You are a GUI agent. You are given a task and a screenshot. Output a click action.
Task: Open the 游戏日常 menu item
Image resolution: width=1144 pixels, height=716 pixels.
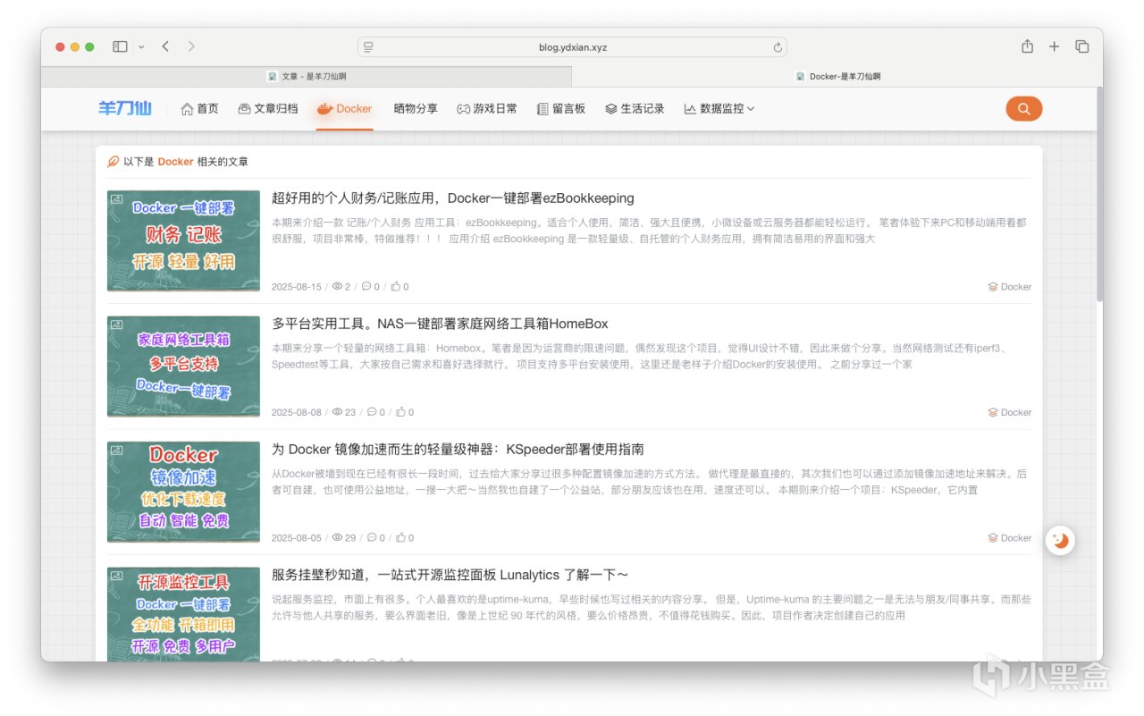click(x=487, y=108)
